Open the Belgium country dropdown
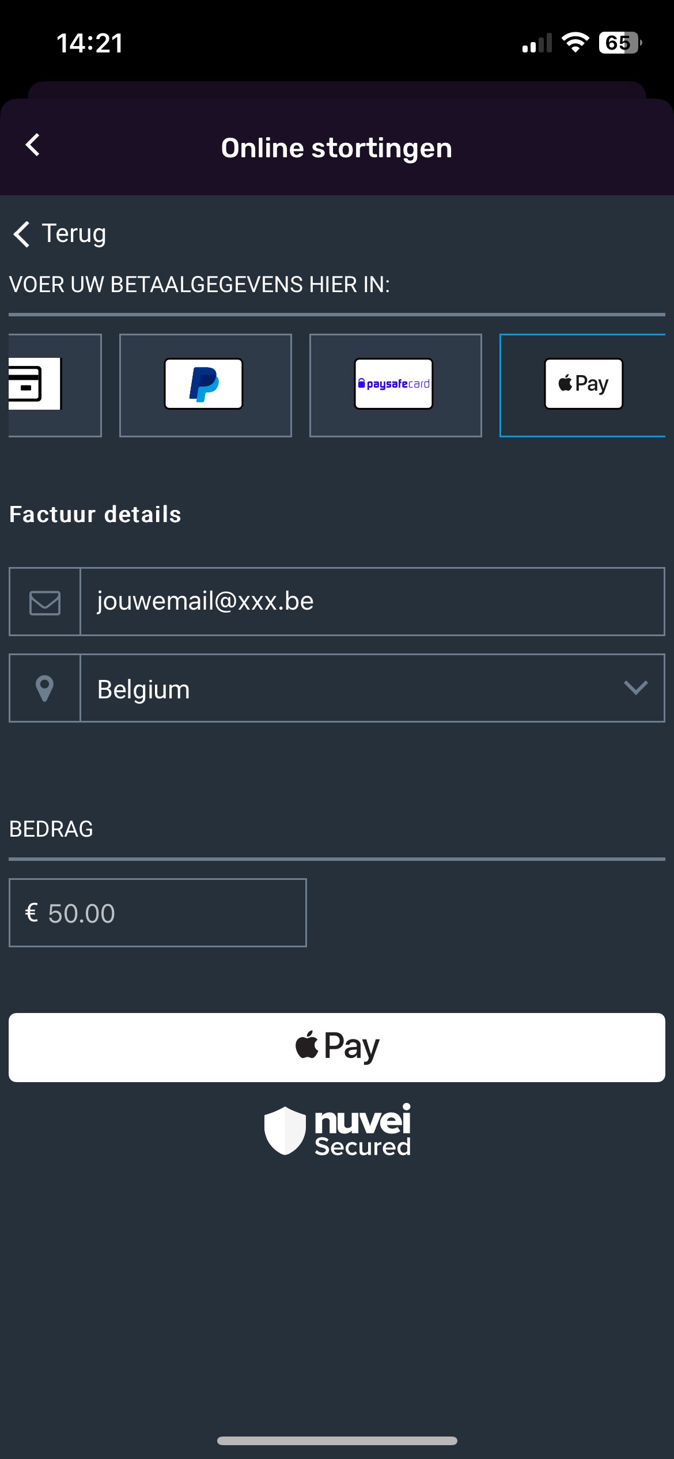This screenshot has height=1459, width=674. tap(372, 688)
